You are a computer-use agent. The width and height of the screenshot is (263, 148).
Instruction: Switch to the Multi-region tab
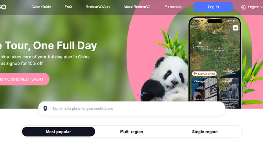coord(131,132)
